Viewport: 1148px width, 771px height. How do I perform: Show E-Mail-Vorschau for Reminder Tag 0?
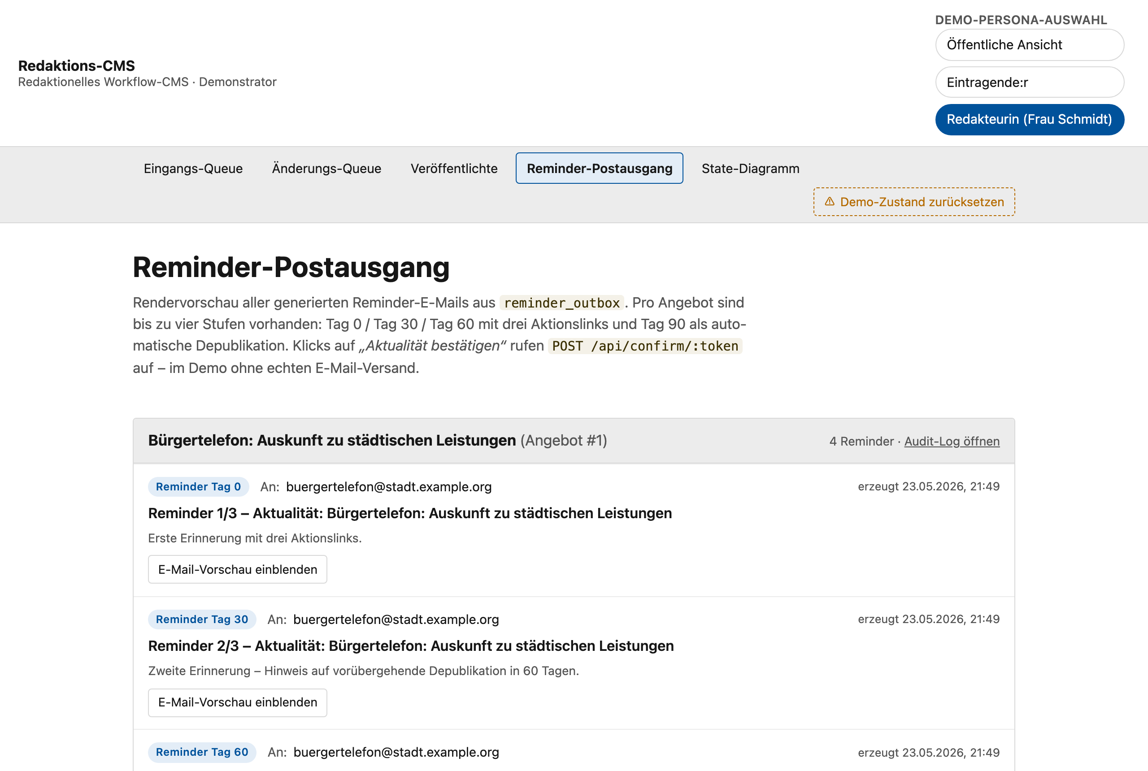coord(238,569)
